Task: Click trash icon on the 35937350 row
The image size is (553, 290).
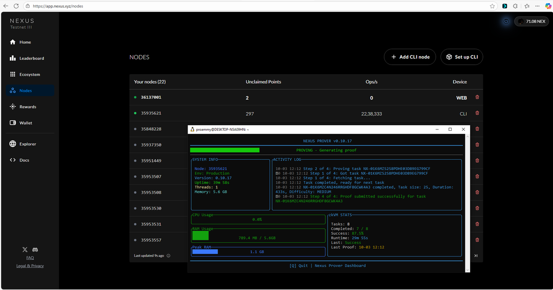Action: [477, 145]
